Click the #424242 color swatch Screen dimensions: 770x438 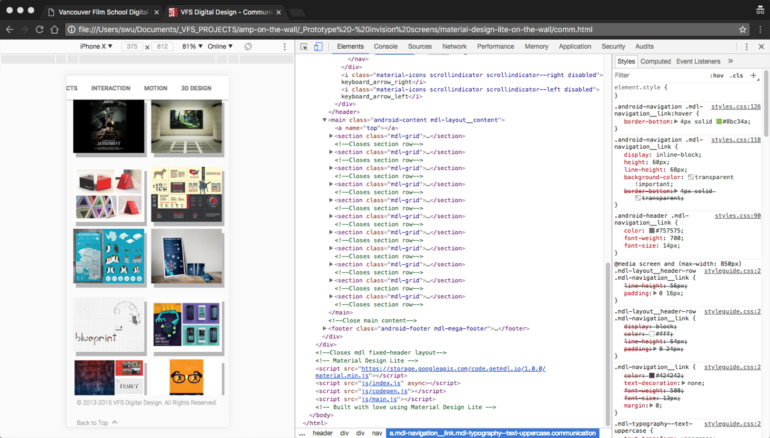651,376
